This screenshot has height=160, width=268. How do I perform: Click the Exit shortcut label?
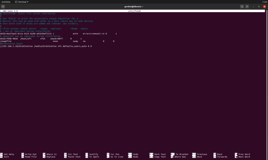(6, 157)
